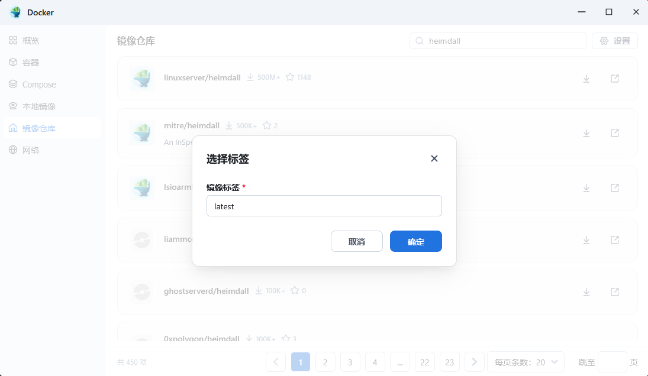Maximize the Docker window
This screenshot has height=376, width=648.
point(609,12)
